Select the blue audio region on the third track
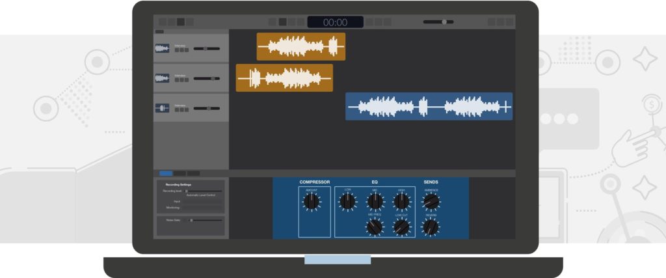The width and height of the screenshot is (666, 278). tap(429, 106)
